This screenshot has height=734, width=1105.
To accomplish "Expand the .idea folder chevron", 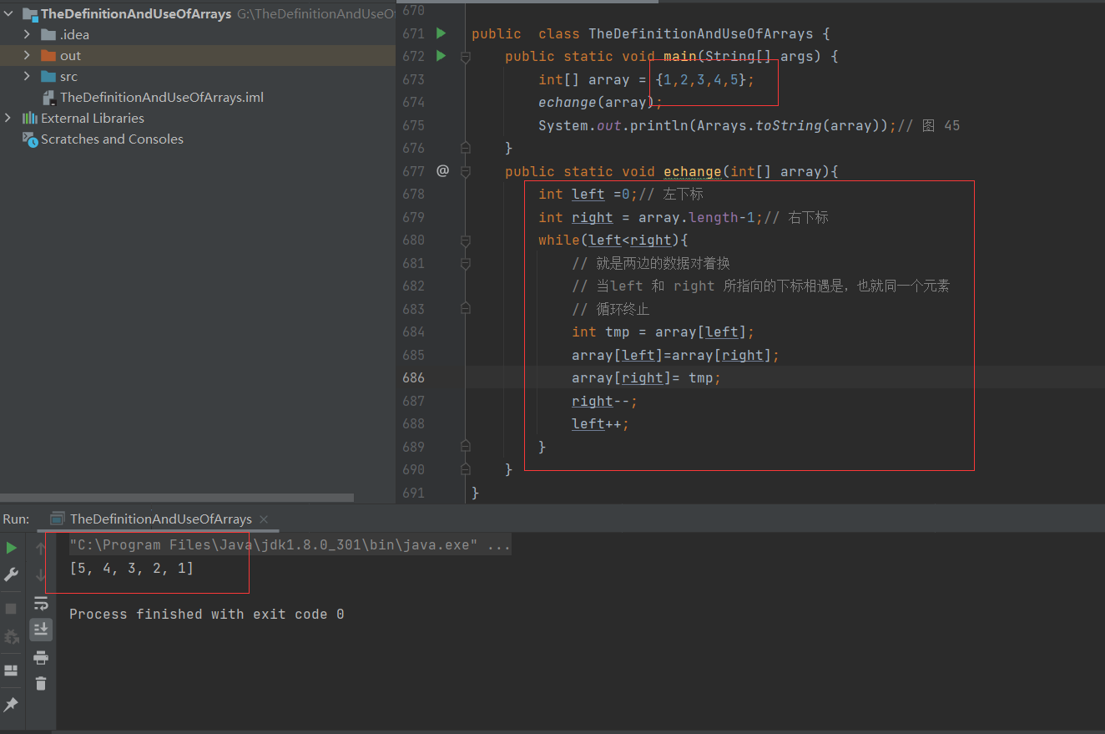I will click(27, 34).
